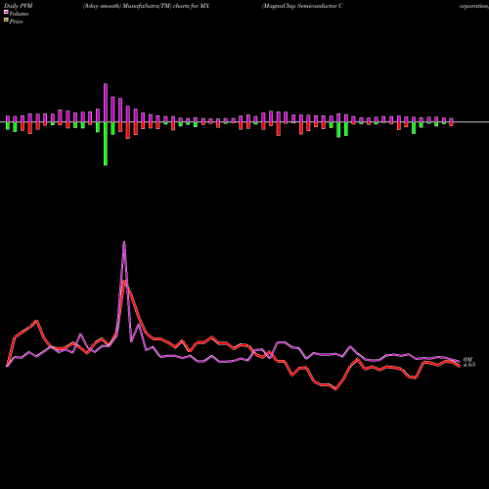489x489 pixels.
Task: Click the '0M' volume axis label
Action: pyautogui.click(x=467, y=359)
